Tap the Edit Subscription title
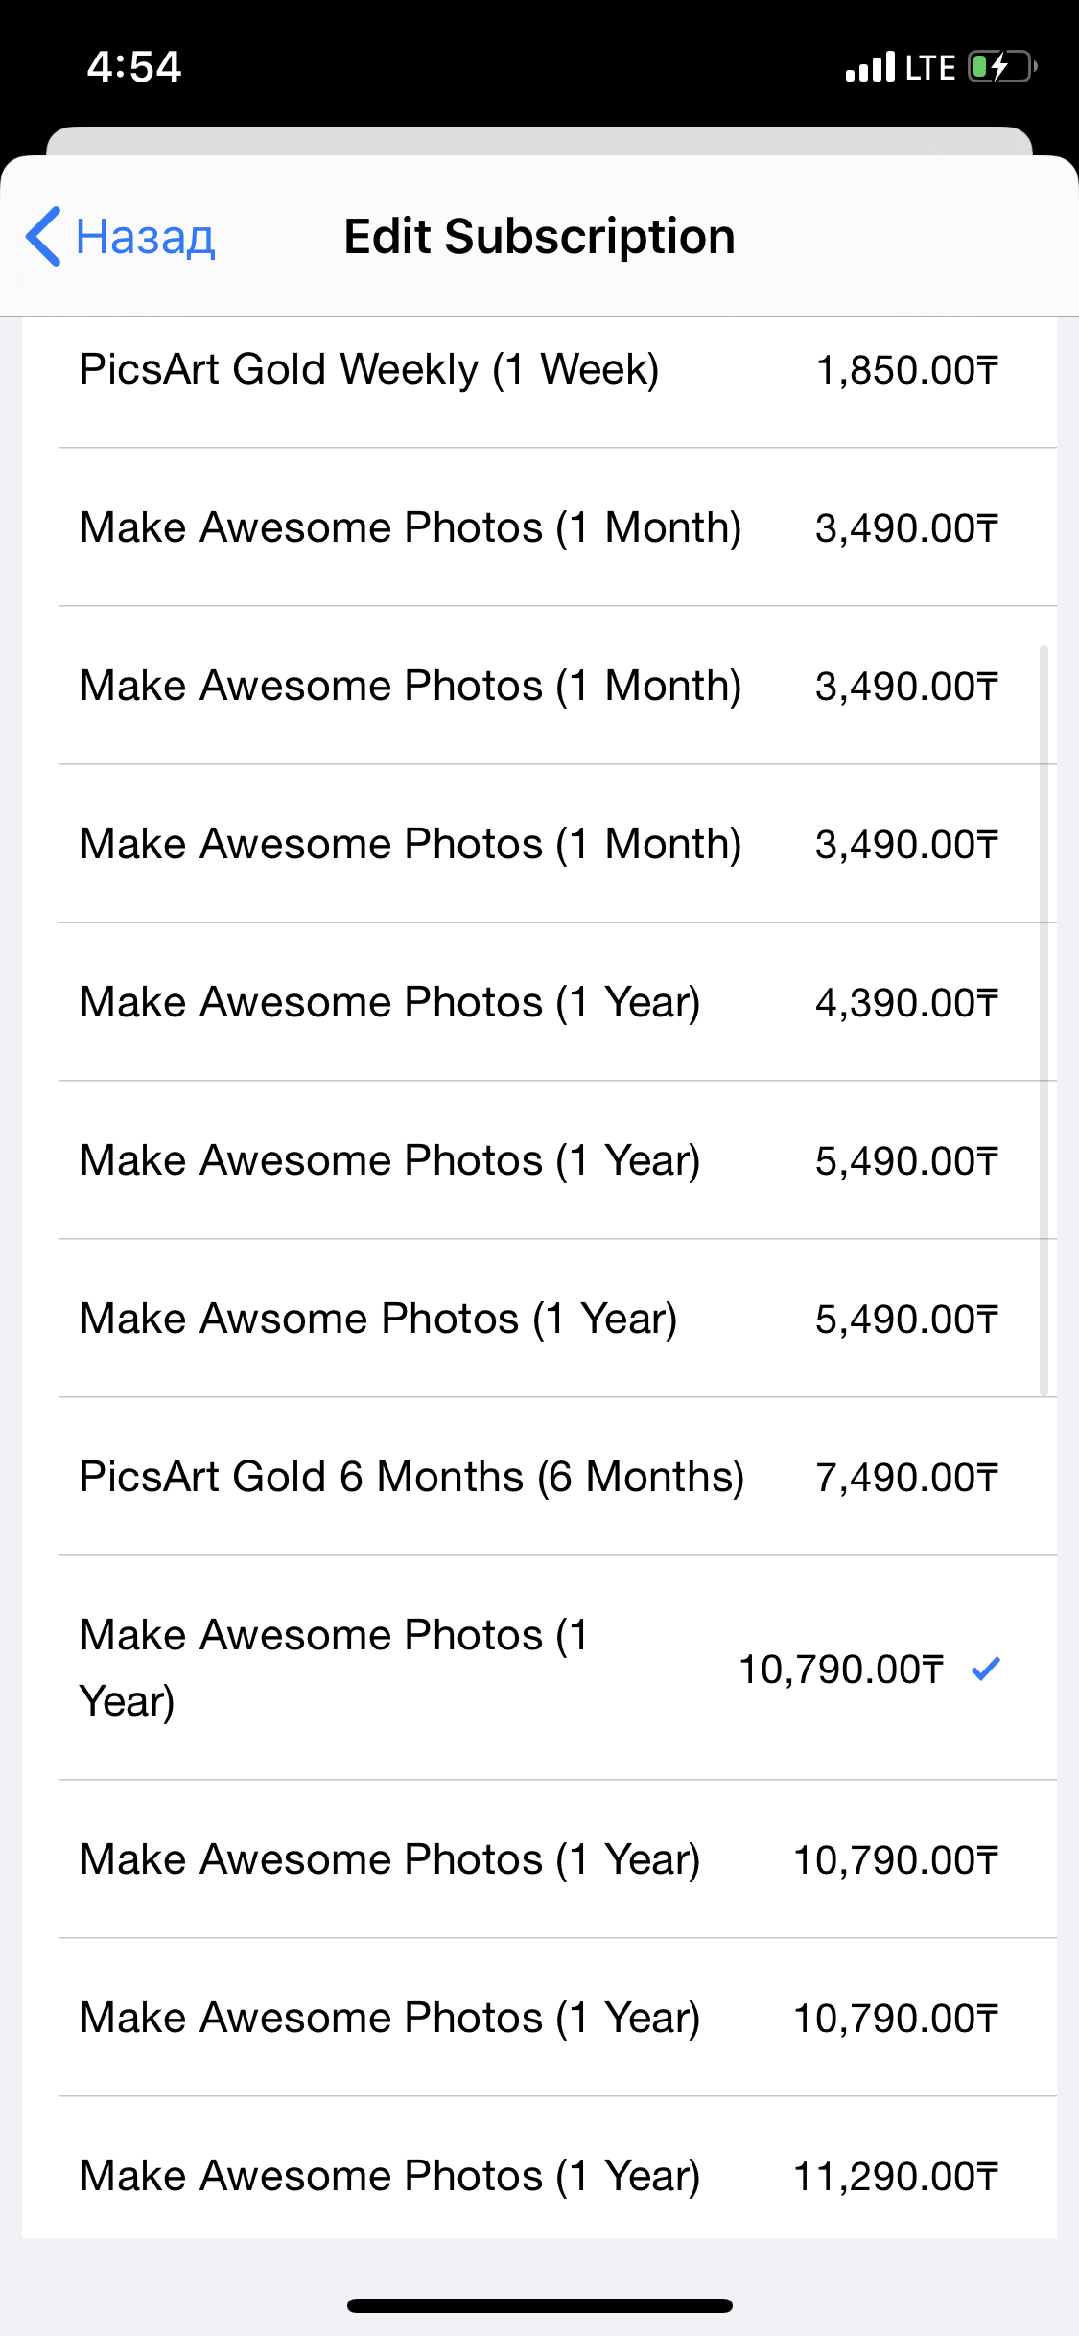The image size is (1079, 2336). point(539,237)
